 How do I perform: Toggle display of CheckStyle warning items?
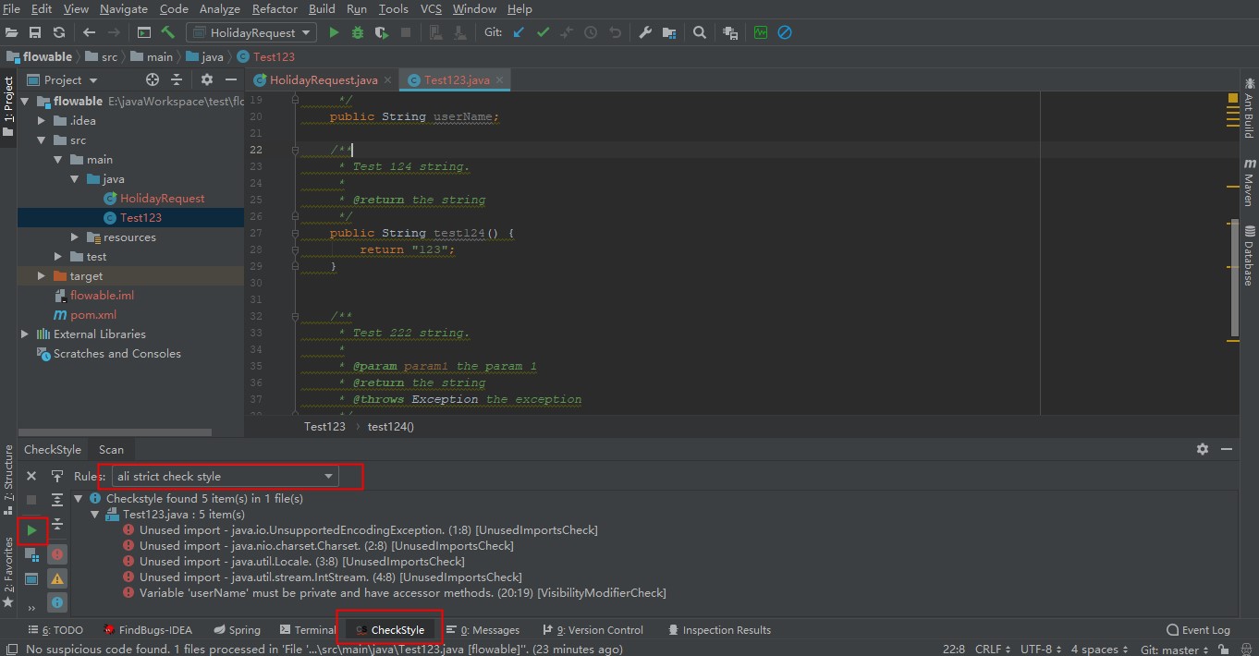click(57, 578)
